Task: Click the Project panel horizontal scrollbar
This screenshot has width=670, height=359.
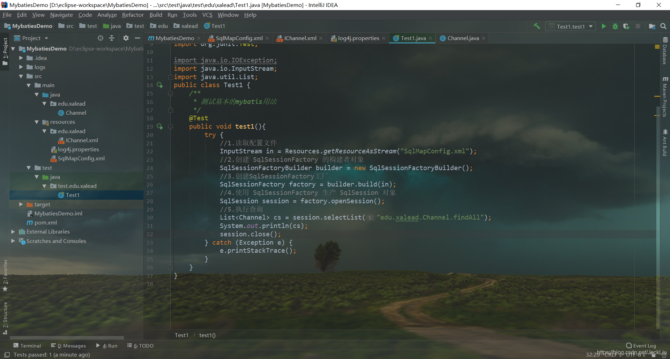Action: pyautogui.click(x=67, y=337)
